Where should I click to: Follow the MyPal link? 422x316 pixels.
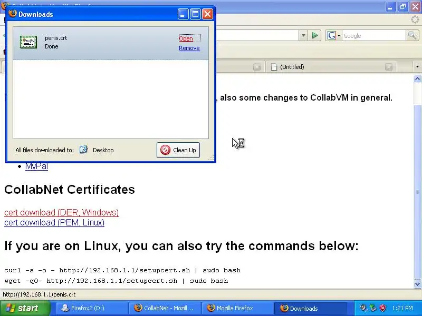click(x=36, y=166)
